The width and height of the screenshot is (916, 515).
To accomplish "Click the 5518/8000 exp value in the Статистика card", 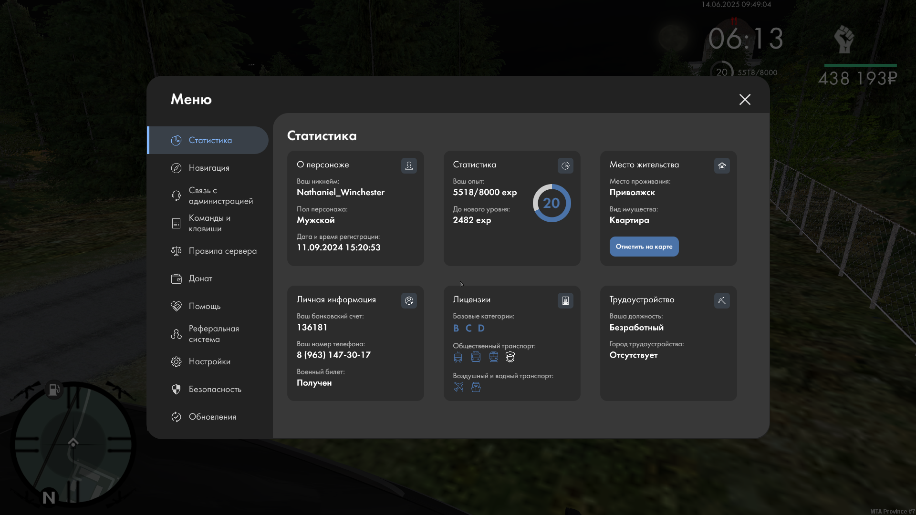I will 485,192.
